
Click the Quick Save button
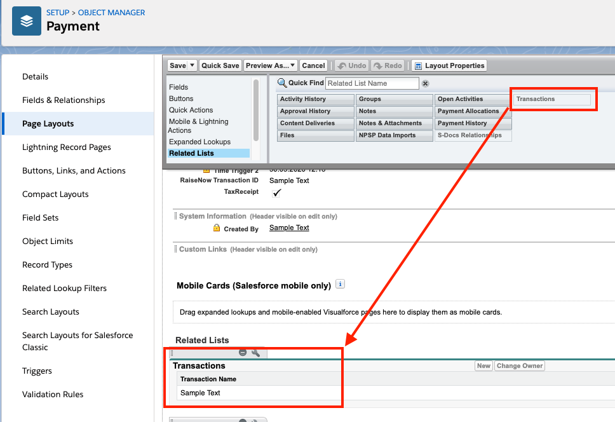click(x=220, y=65)
